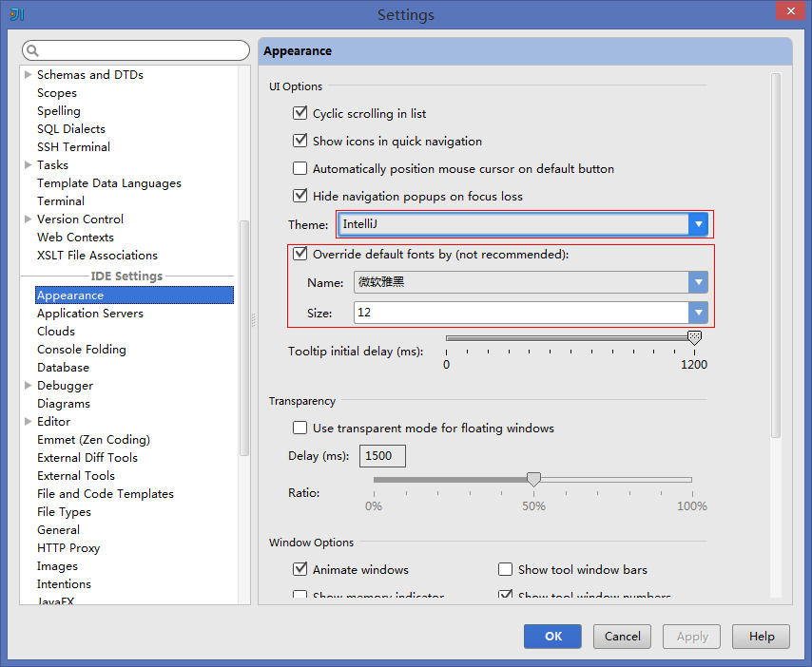Screen dimensions: 812x667
Task: Open XSLT File Associations settings
Action: tap(97, 255)
